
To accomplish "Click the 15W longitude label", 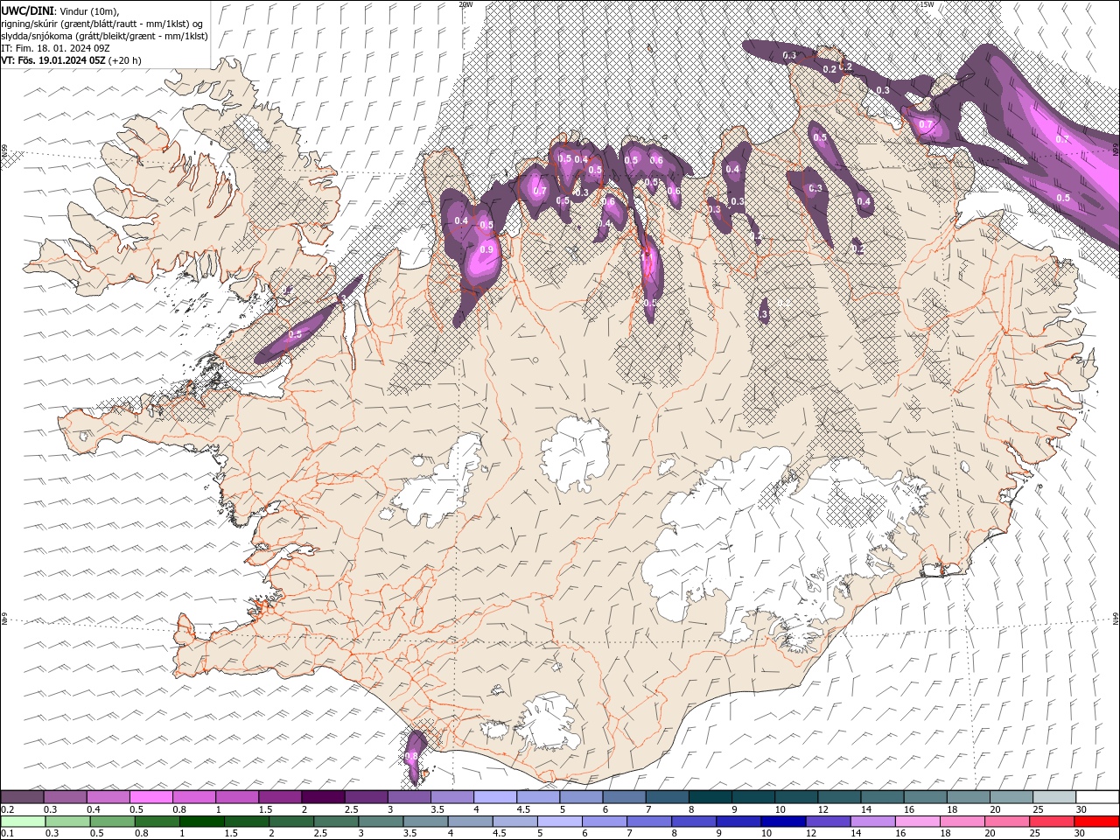I will tap(927, 4).
